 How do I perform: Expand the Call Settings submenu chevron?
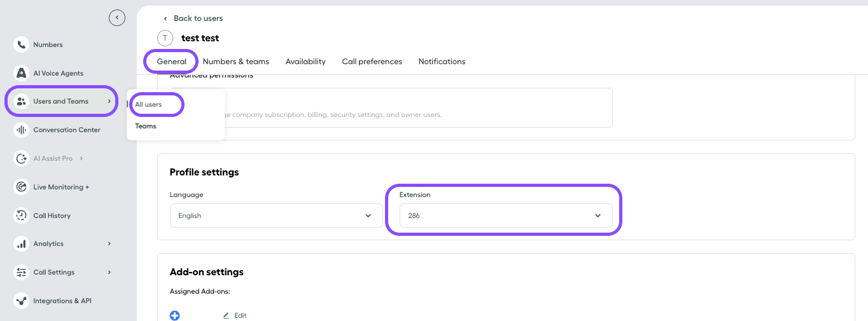click(109, 272)
